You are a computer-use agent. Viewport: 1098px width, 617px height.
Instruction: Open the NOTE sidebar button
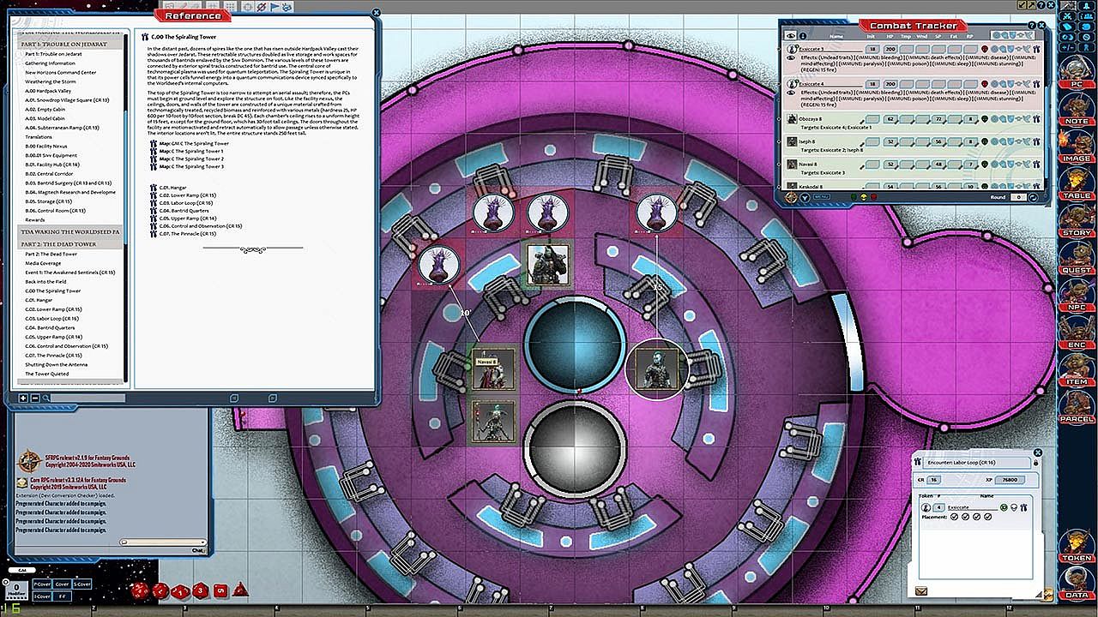pos(1077,107)
